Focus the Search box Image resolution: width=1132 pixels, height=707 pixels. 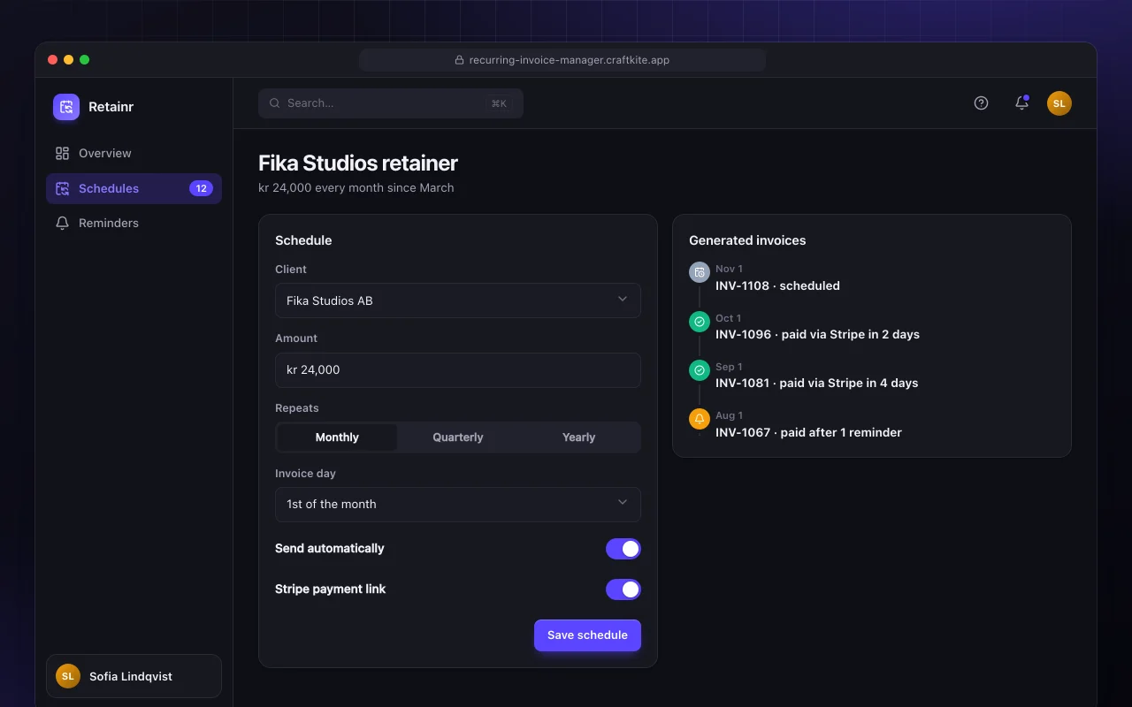click(x=391, y=103)
